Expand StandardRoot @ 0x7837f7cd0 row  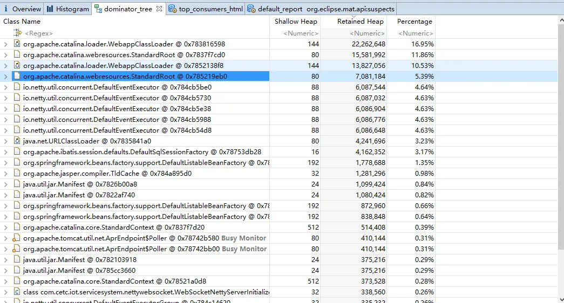[5, 55]
